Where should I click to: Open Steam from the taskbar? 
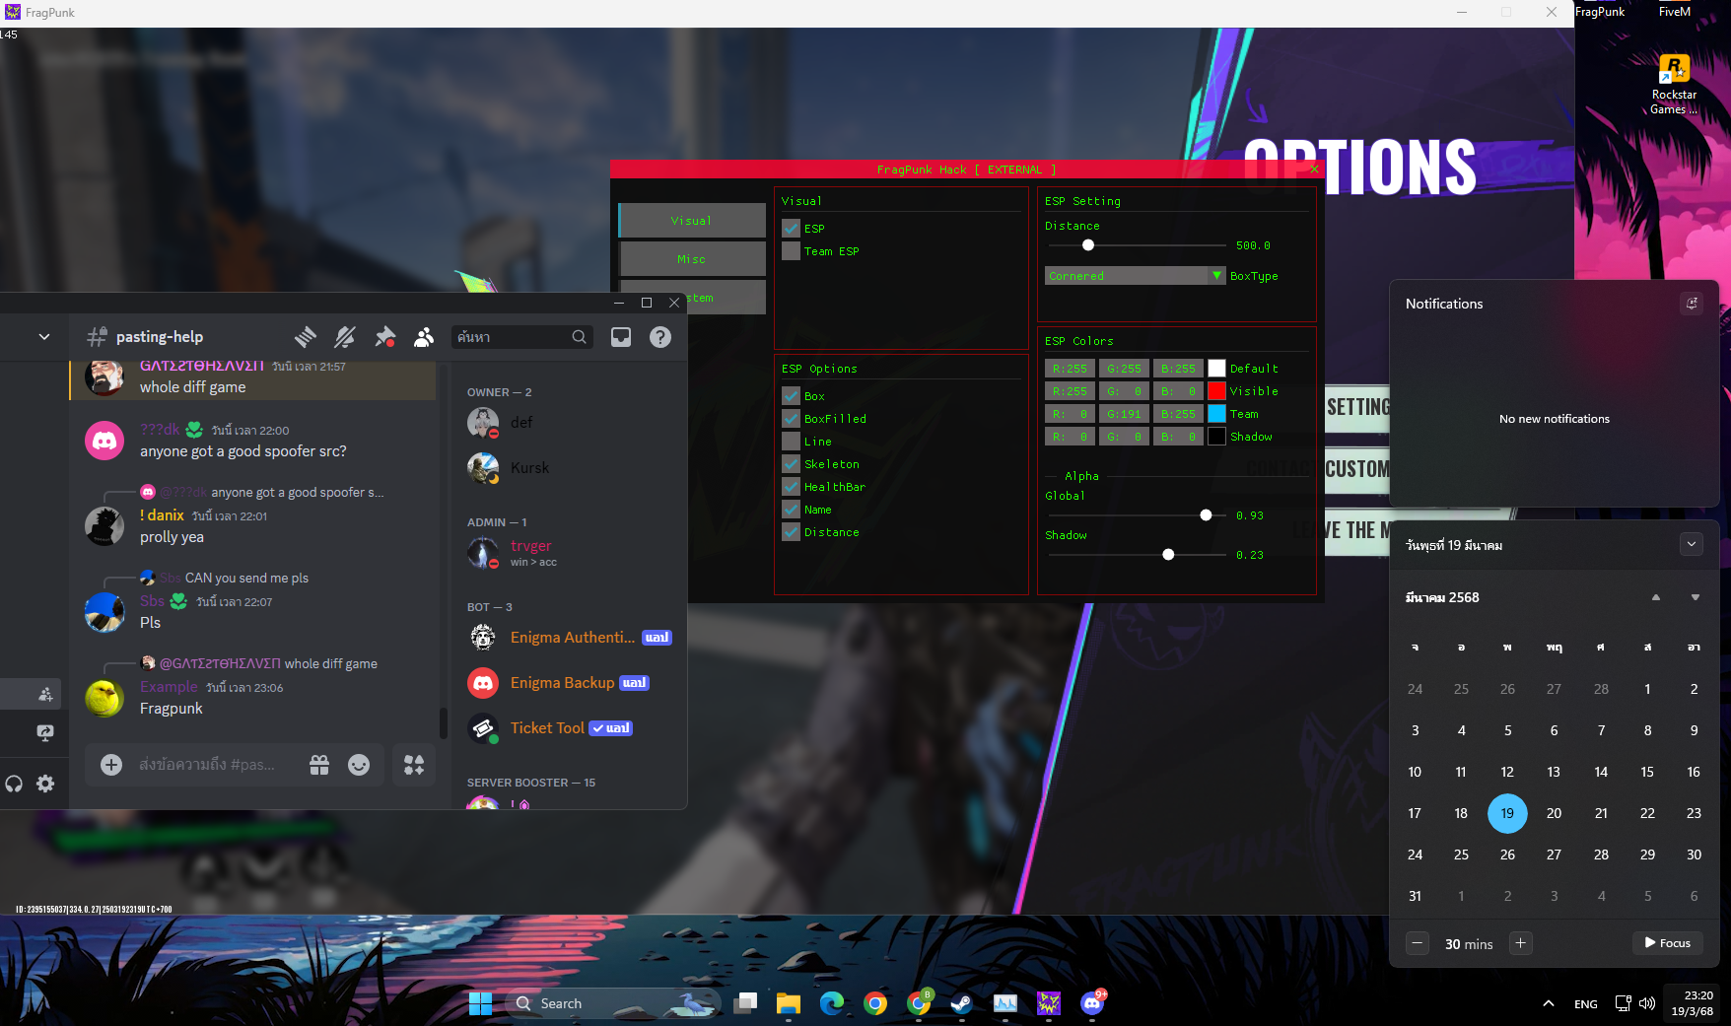[962, 1003]
